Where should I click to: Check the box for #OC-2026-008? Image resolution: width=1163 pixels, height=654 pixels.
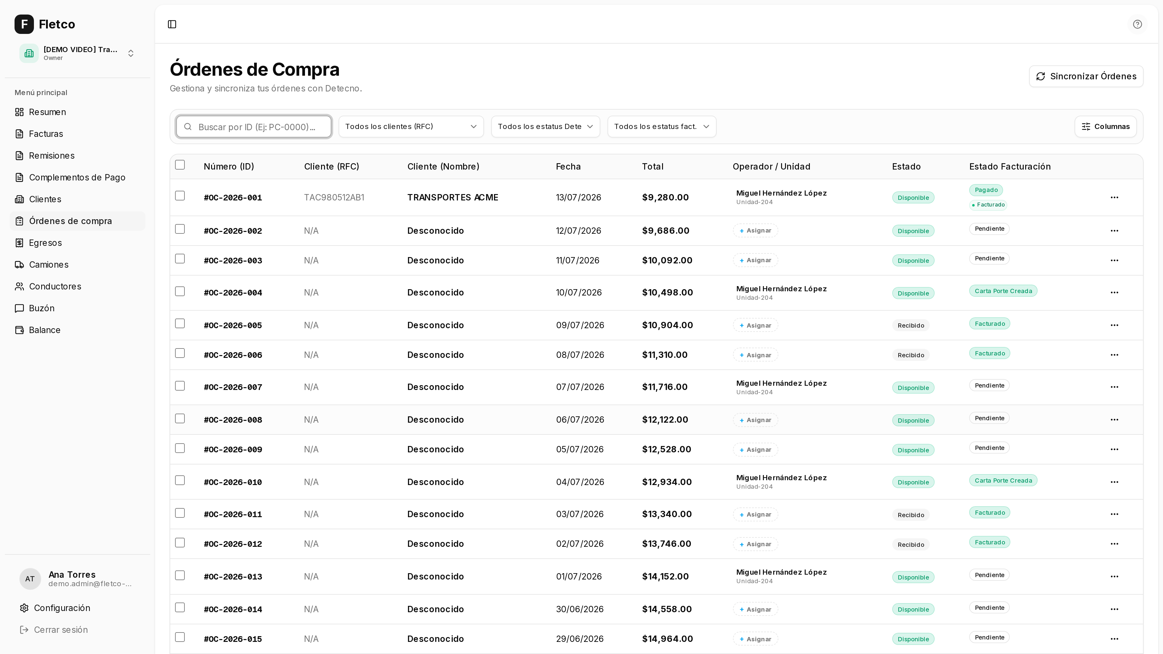point(180,418)
